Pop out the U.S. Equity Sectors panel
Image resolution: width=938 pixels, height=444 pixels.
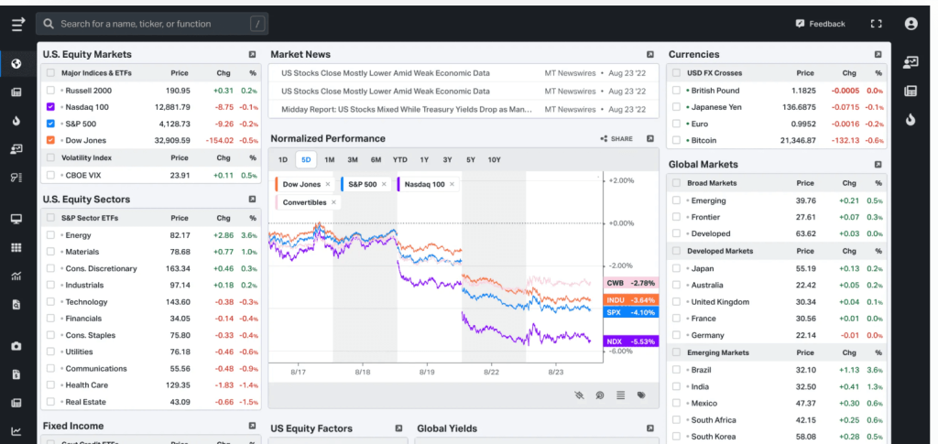click(253, 199)
